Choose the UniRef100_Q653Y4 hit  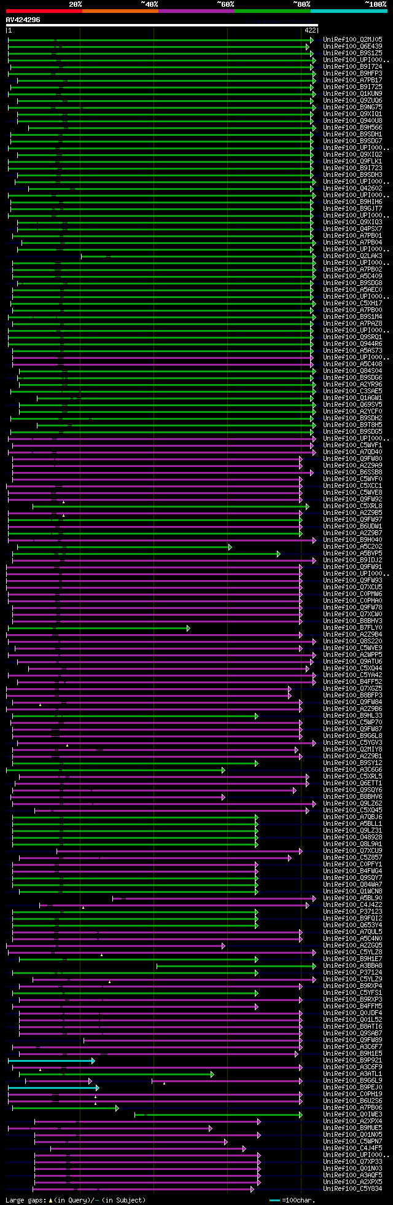tap(352, 925)
